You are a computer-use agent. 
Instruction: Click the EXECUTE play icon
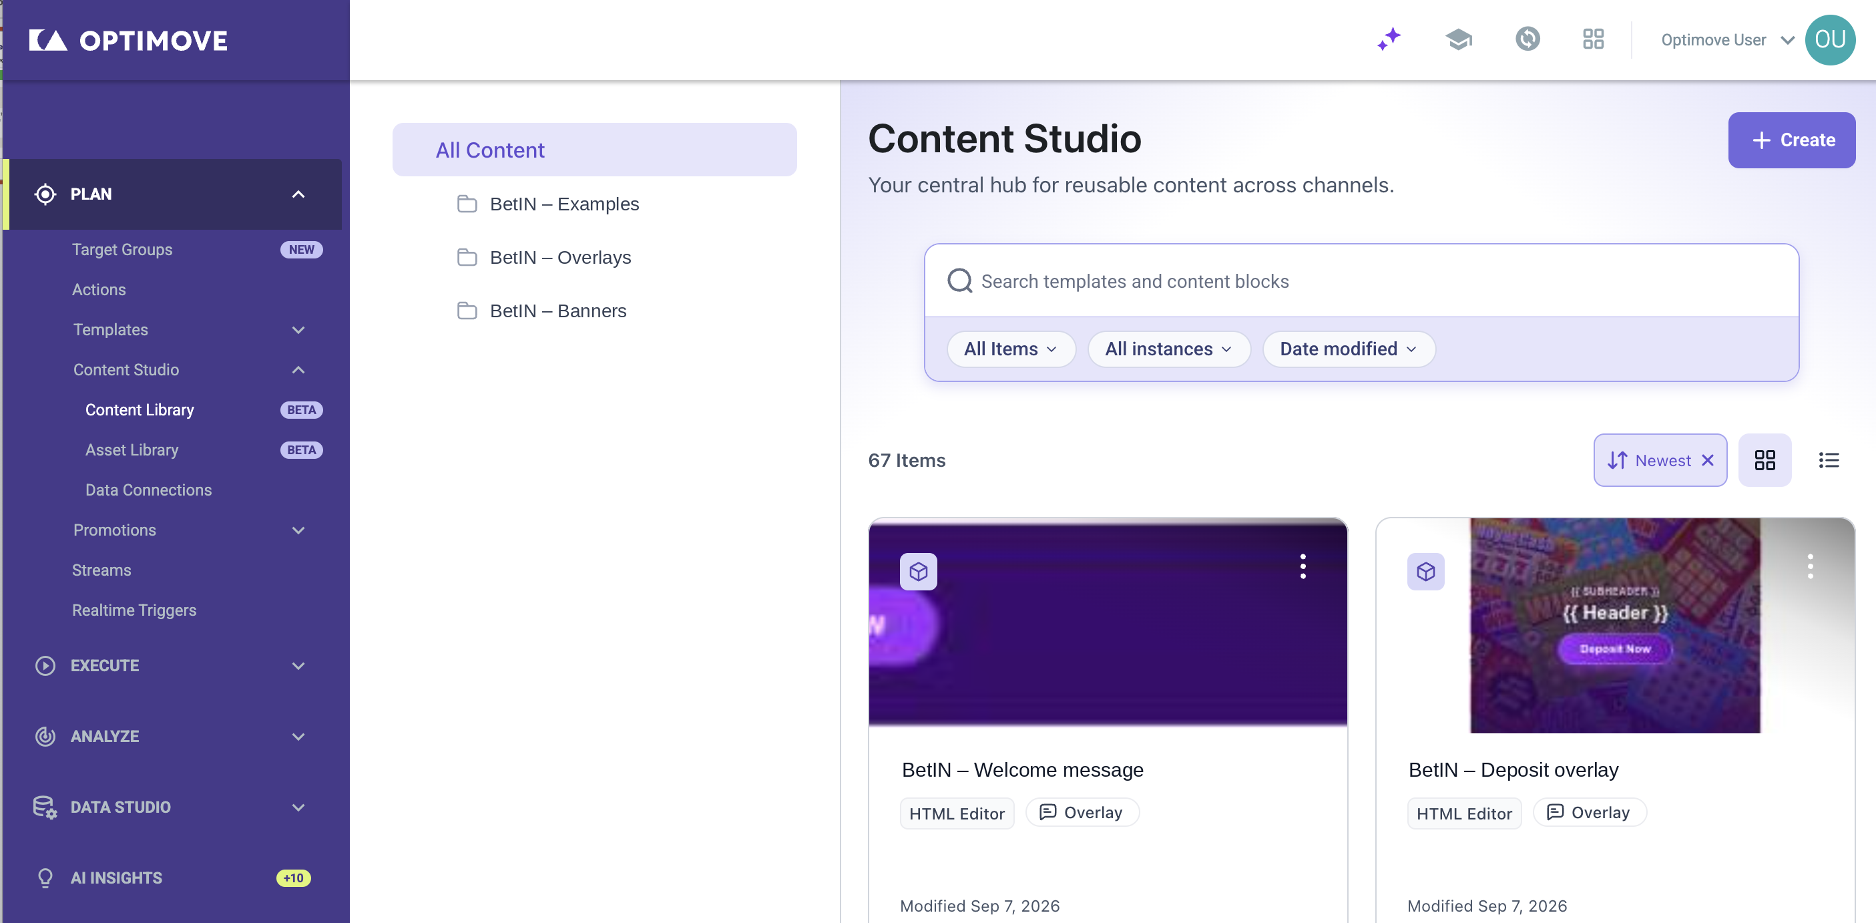(45, 666)
